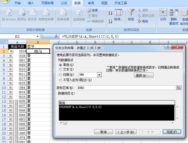Image resolution: width=188 pixels, height=143 pixels.
Task: Sort ascending A to Z icon
Action: tap(110, 13)
